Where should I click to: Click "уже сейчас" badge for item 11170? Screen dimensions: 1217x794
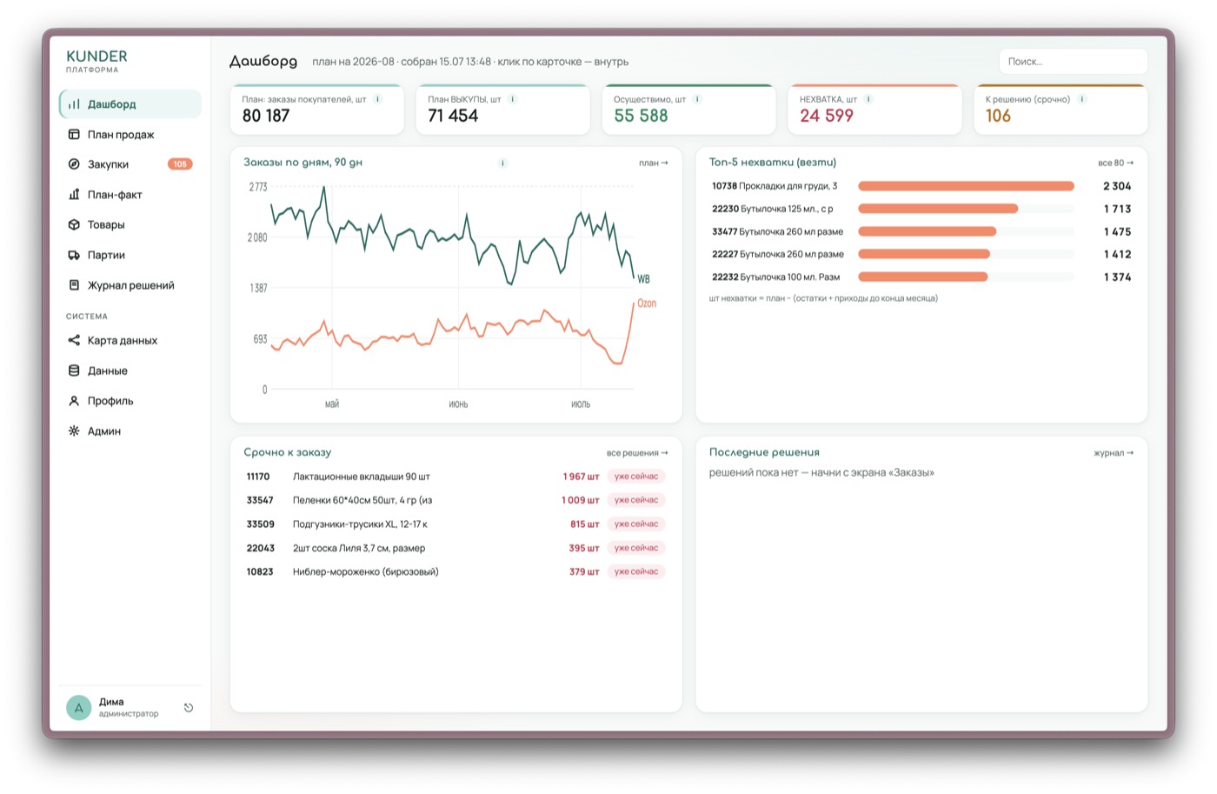[x=636, y=477]
